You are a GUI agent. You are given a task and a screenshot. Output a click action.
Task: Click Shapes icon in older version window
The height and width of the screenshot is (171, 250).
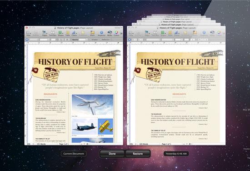pyautogui.click(x=163, y=33)
